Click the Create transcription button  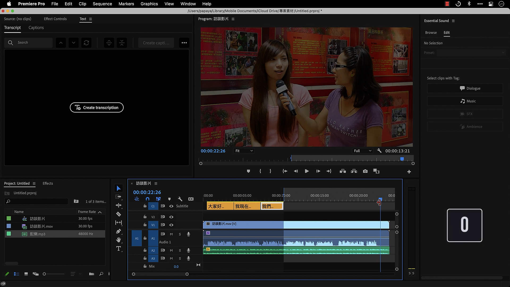click(x=97, y=108)
